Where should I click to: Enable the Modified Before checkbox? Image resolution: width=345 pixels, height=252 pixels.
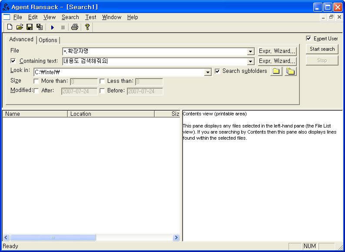(x=102, y=91)
